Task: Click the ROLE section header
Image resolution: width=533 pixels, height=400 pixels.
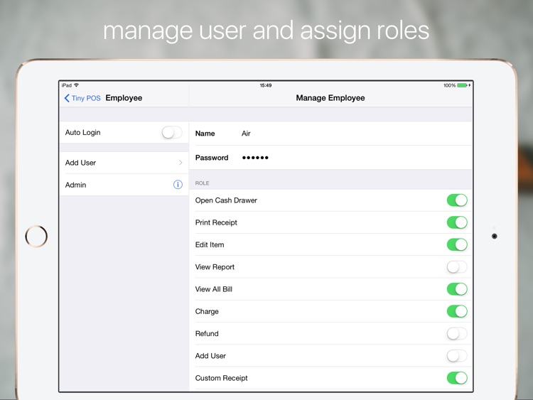Action: coord(202,183)
